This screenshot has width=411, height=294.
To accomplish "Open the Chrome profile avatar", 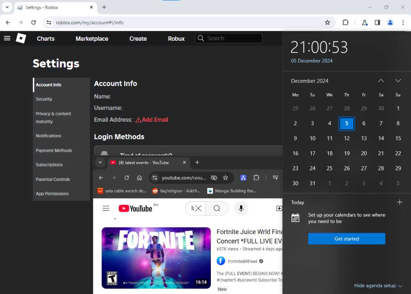I will 390,23.
